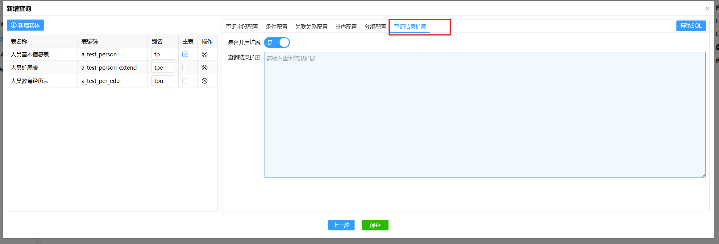The height and width of the screenshot is (244, 719).
Task: Toggle off the 是否开启扩展 switch
Action: [x=277, y=43]
